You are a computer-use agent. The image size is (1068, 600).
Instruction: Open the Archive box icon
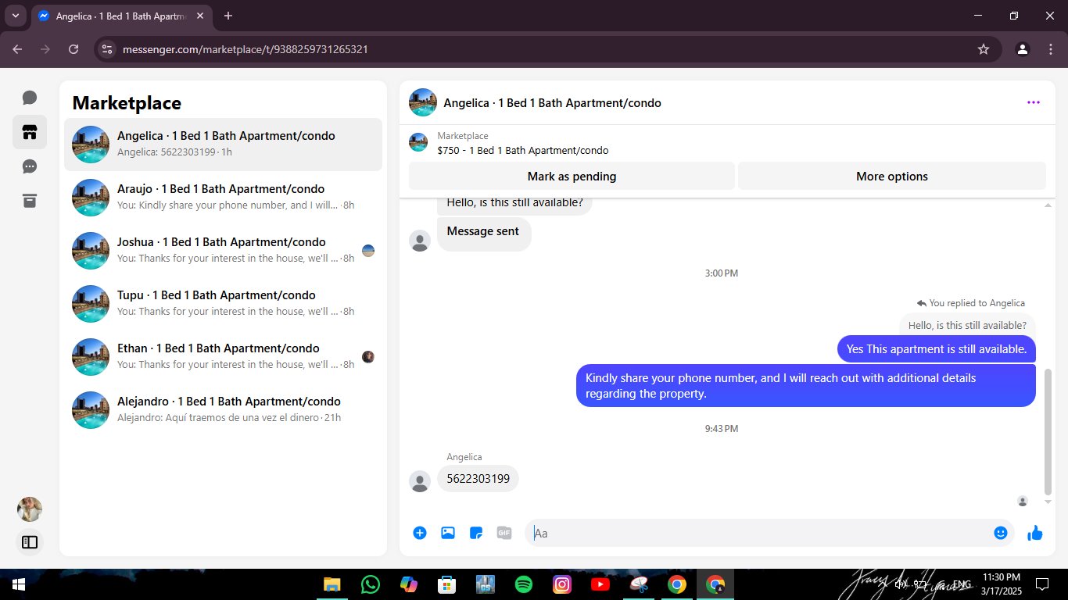pyautogui.click(x=30, y=201)
